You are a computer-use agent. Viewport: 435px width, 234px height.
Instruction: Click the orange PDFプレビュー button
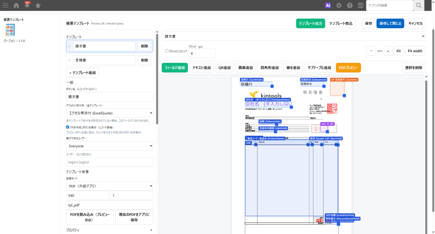click(x=348, y=68)
